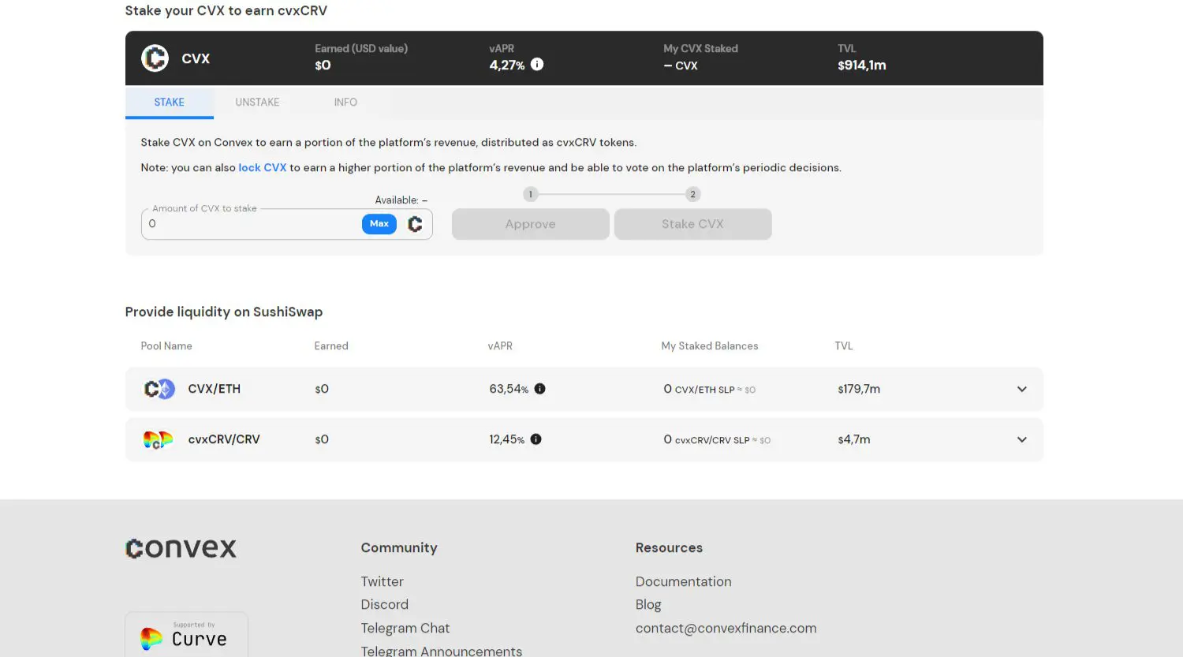Open the Telegram Announcements link

[x=442, y=651]
